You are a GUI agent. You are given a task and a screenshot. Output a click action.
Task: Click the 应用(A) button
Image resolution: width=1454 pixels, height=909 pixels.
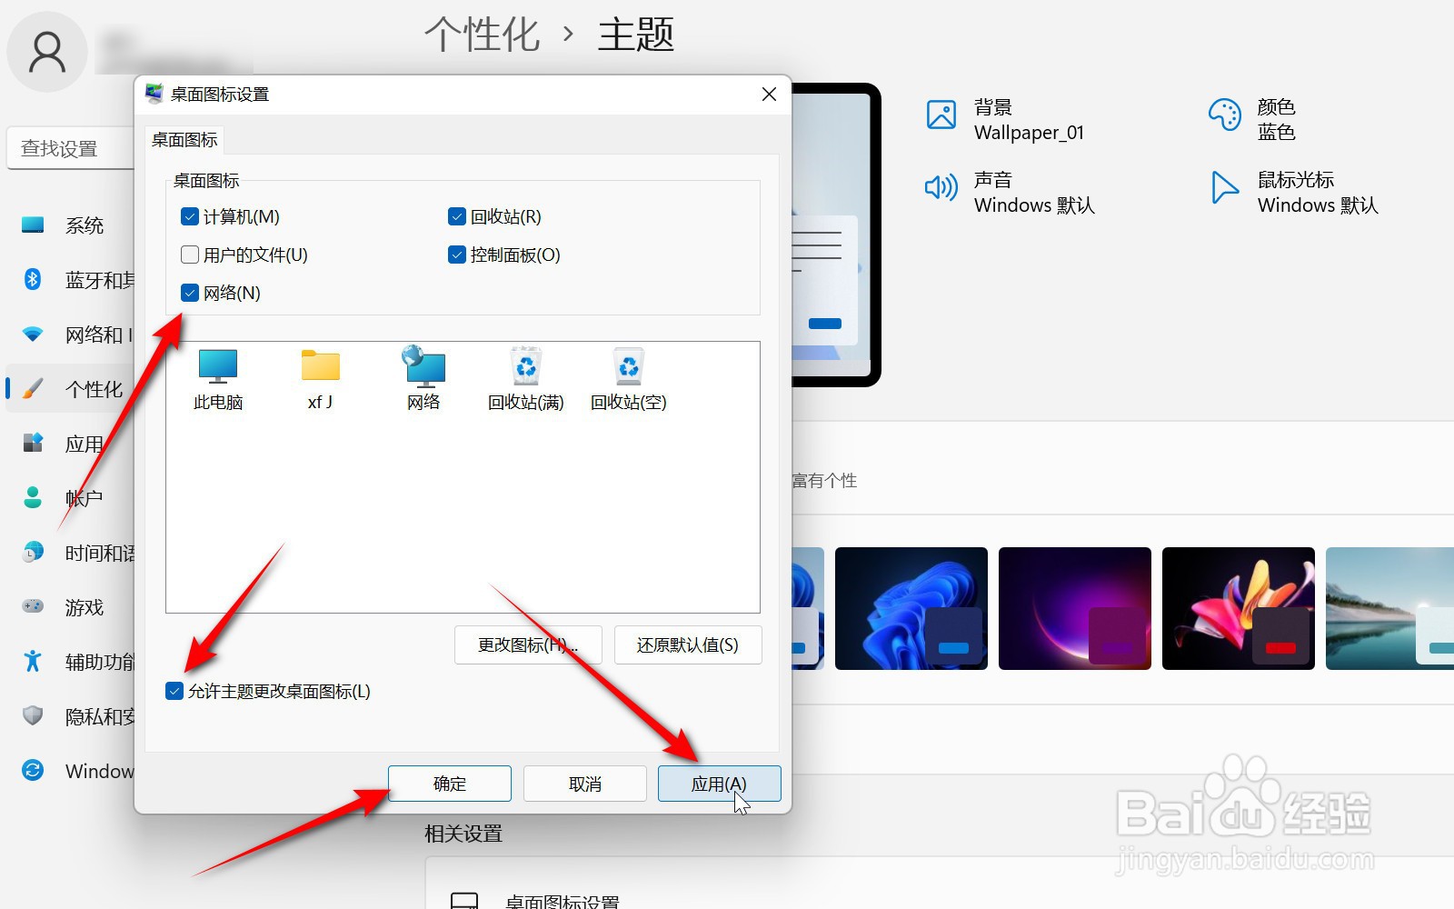click(x=719, y=784)
